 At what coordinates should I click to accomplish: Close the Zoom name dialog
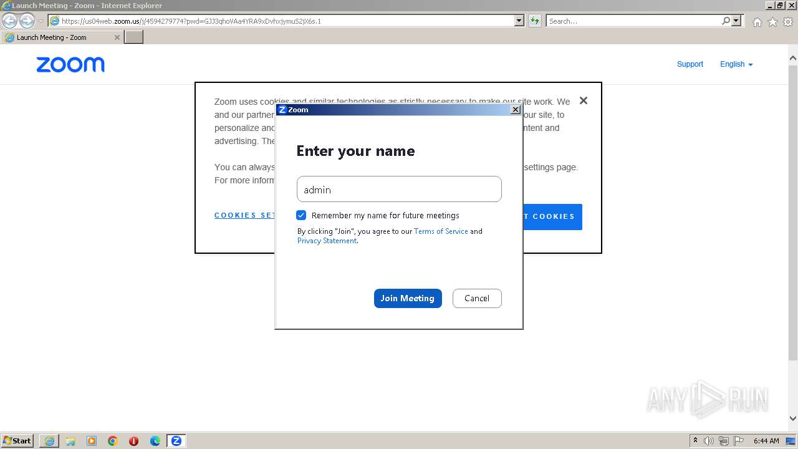click(x=515, y=110)
